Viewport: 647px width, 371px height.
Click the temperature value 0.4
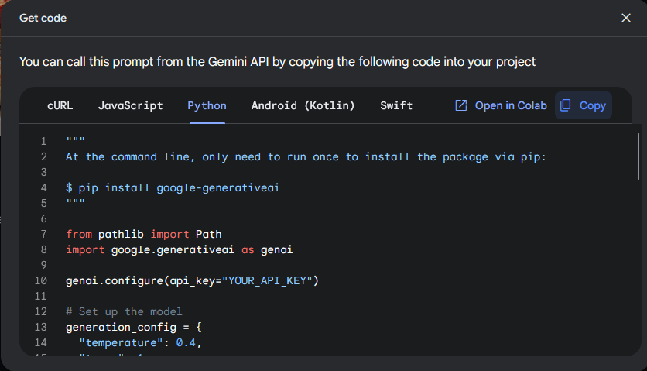[x=185, y=342]
